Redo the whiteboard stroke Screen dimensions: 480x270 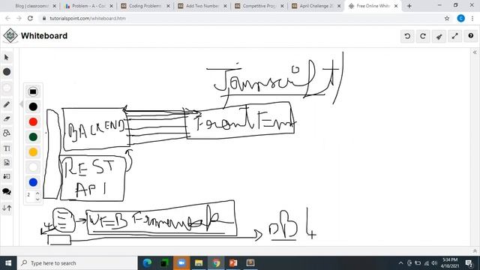pyautogui.click(x=423, y=36)
